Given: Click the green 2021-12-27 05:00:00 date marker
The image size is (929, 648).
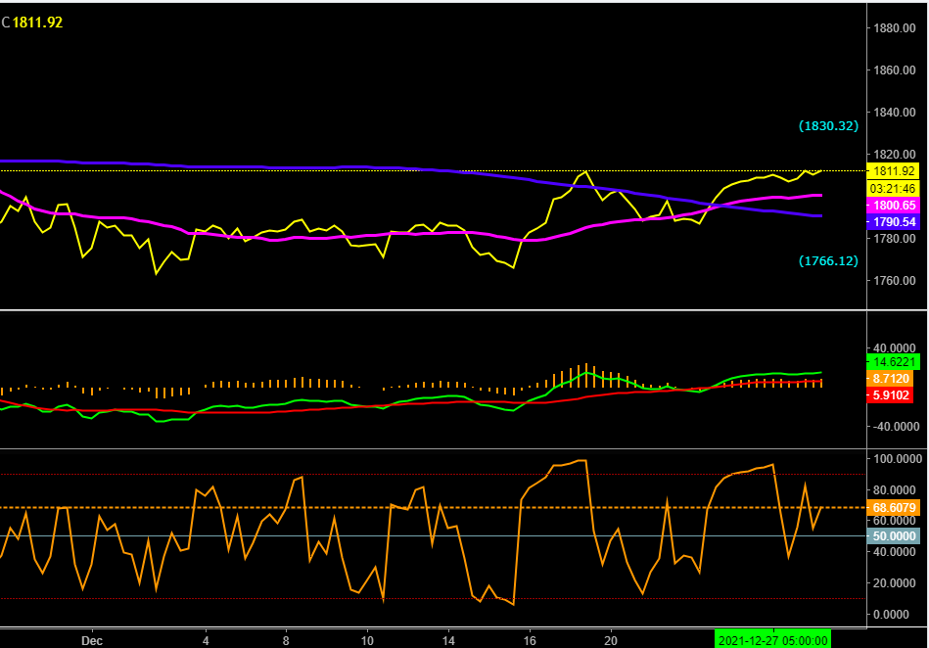Looking at the screenshot, I should pos(772,640).
